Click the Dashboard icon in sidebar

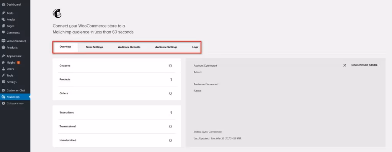click(3, 5)
